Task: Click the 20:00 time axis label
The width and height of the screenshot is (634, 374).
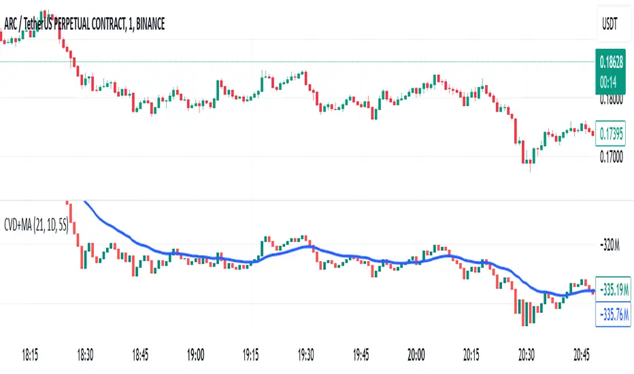Action: point(416,355)
